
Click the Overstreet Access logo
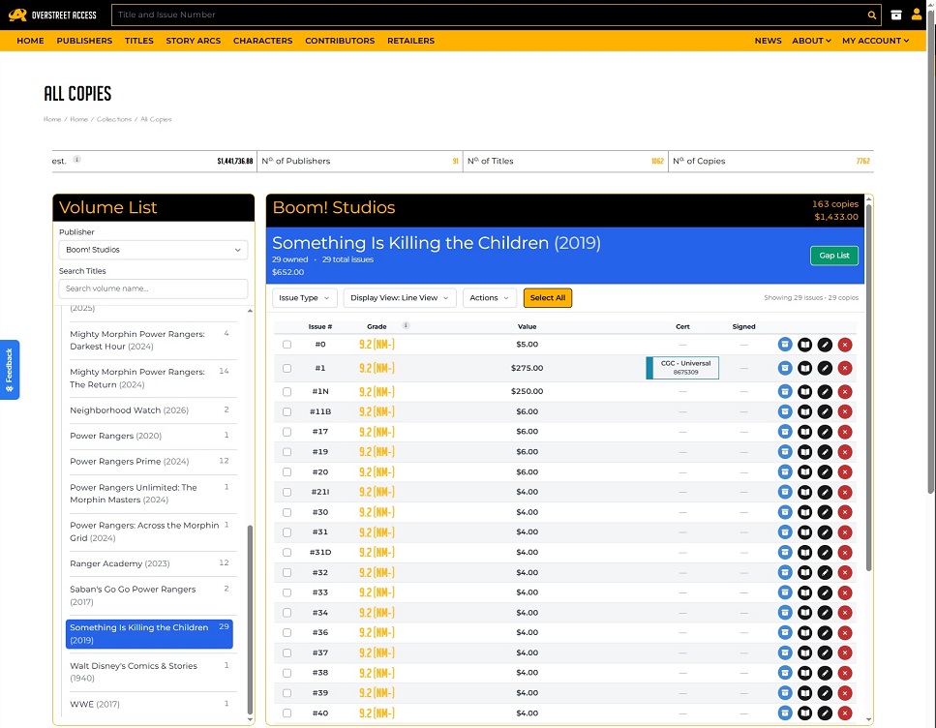(52, 15)
